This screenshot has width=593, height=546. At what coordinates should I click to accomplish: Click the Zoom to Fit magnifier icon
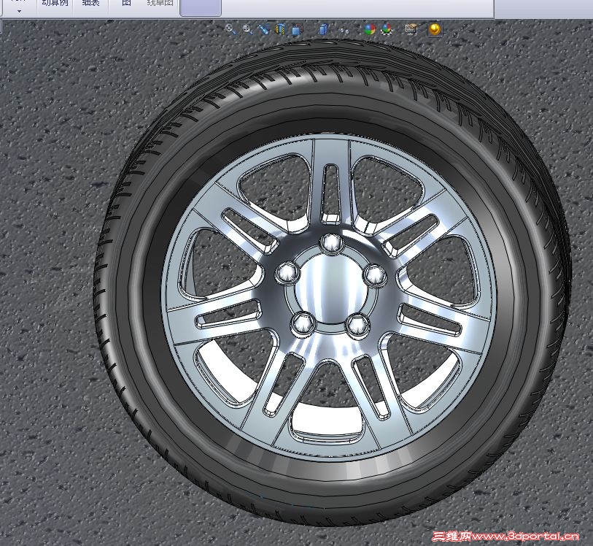click(230, 29)
